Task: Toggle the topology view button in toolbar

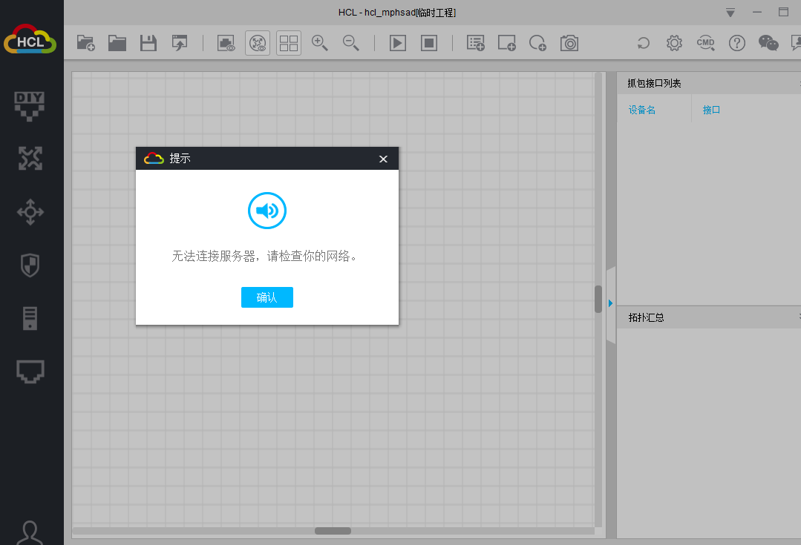Action: [258, 43]
